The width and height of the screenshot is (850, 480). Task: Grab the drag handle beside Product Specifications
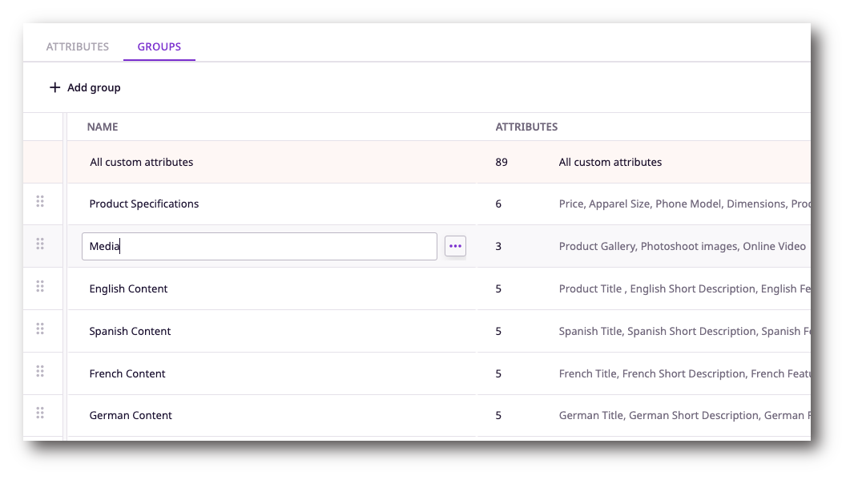pyautogui.click(x=40, y=203)
